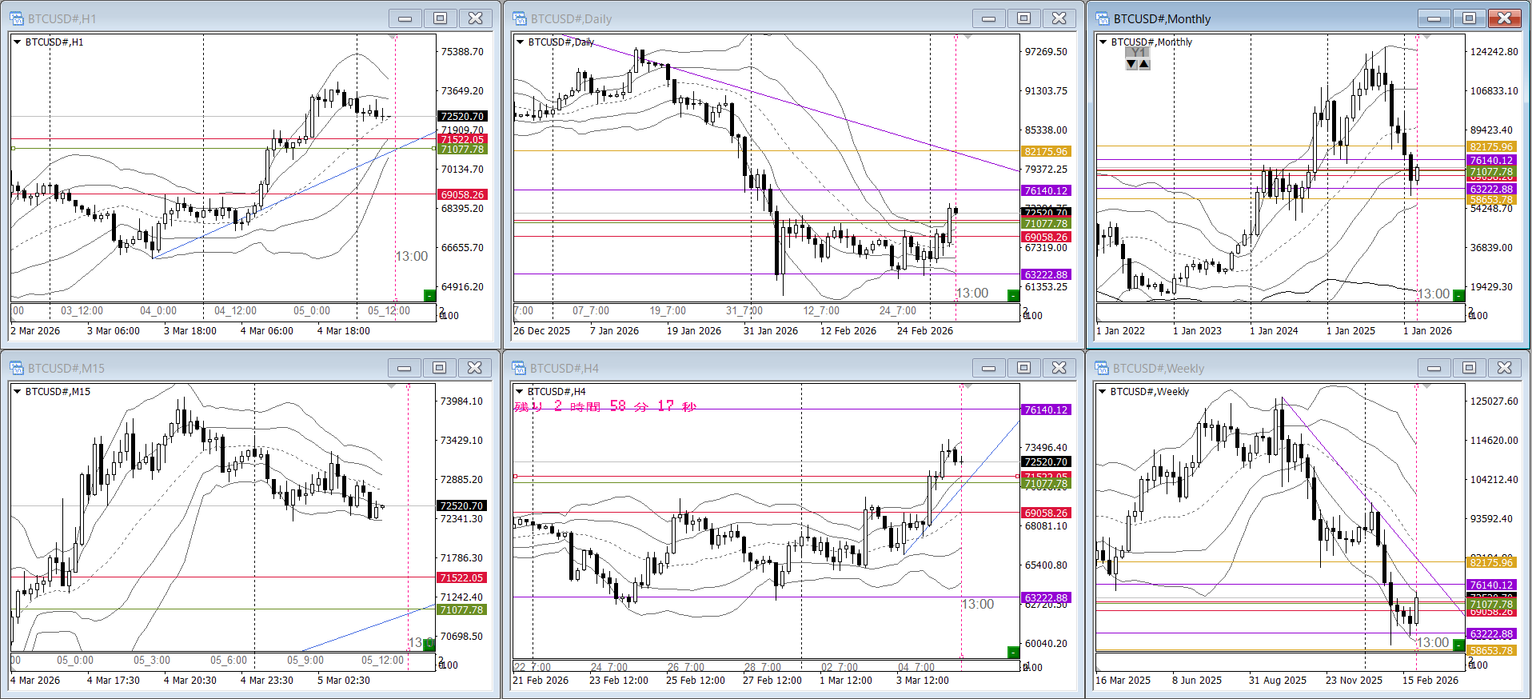This screenshot has width=1532, height=699.
Task: Expand the triangle beside the BTCUSD#,H1 chart label
Action: [17, 42]
